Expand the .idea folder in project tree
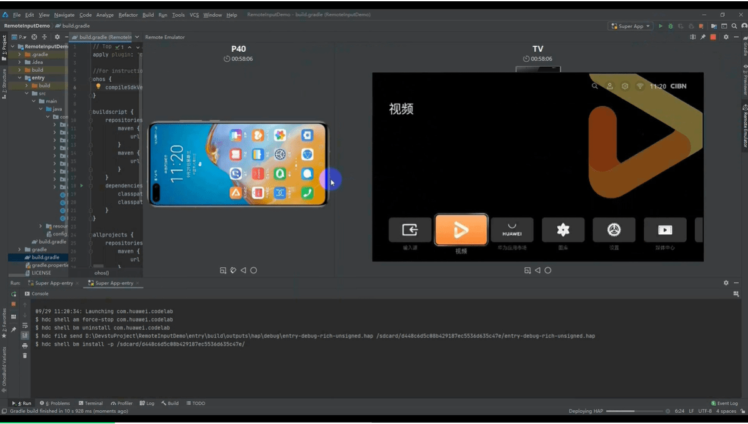This screenshot has height=424, width=748. click(20, 62)
